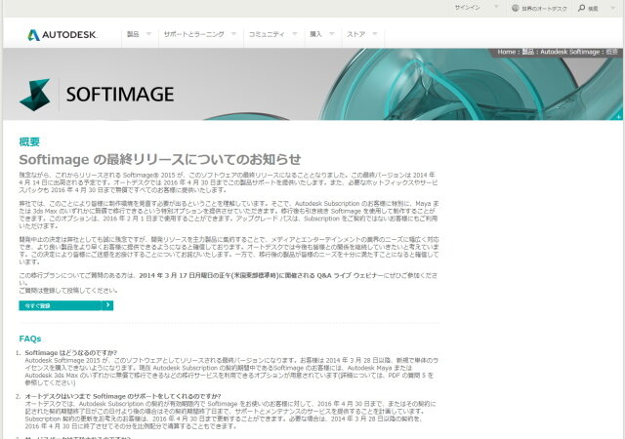Open the コミュニティ menu
Image resolution: width=625 pixels, height=439 pixels.
[267, 34]
